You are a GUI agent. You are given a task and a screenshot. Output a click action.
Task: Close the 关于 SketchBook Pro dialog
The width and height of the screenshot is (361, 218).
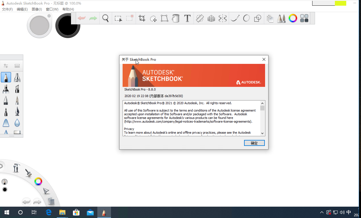point(264,59)
